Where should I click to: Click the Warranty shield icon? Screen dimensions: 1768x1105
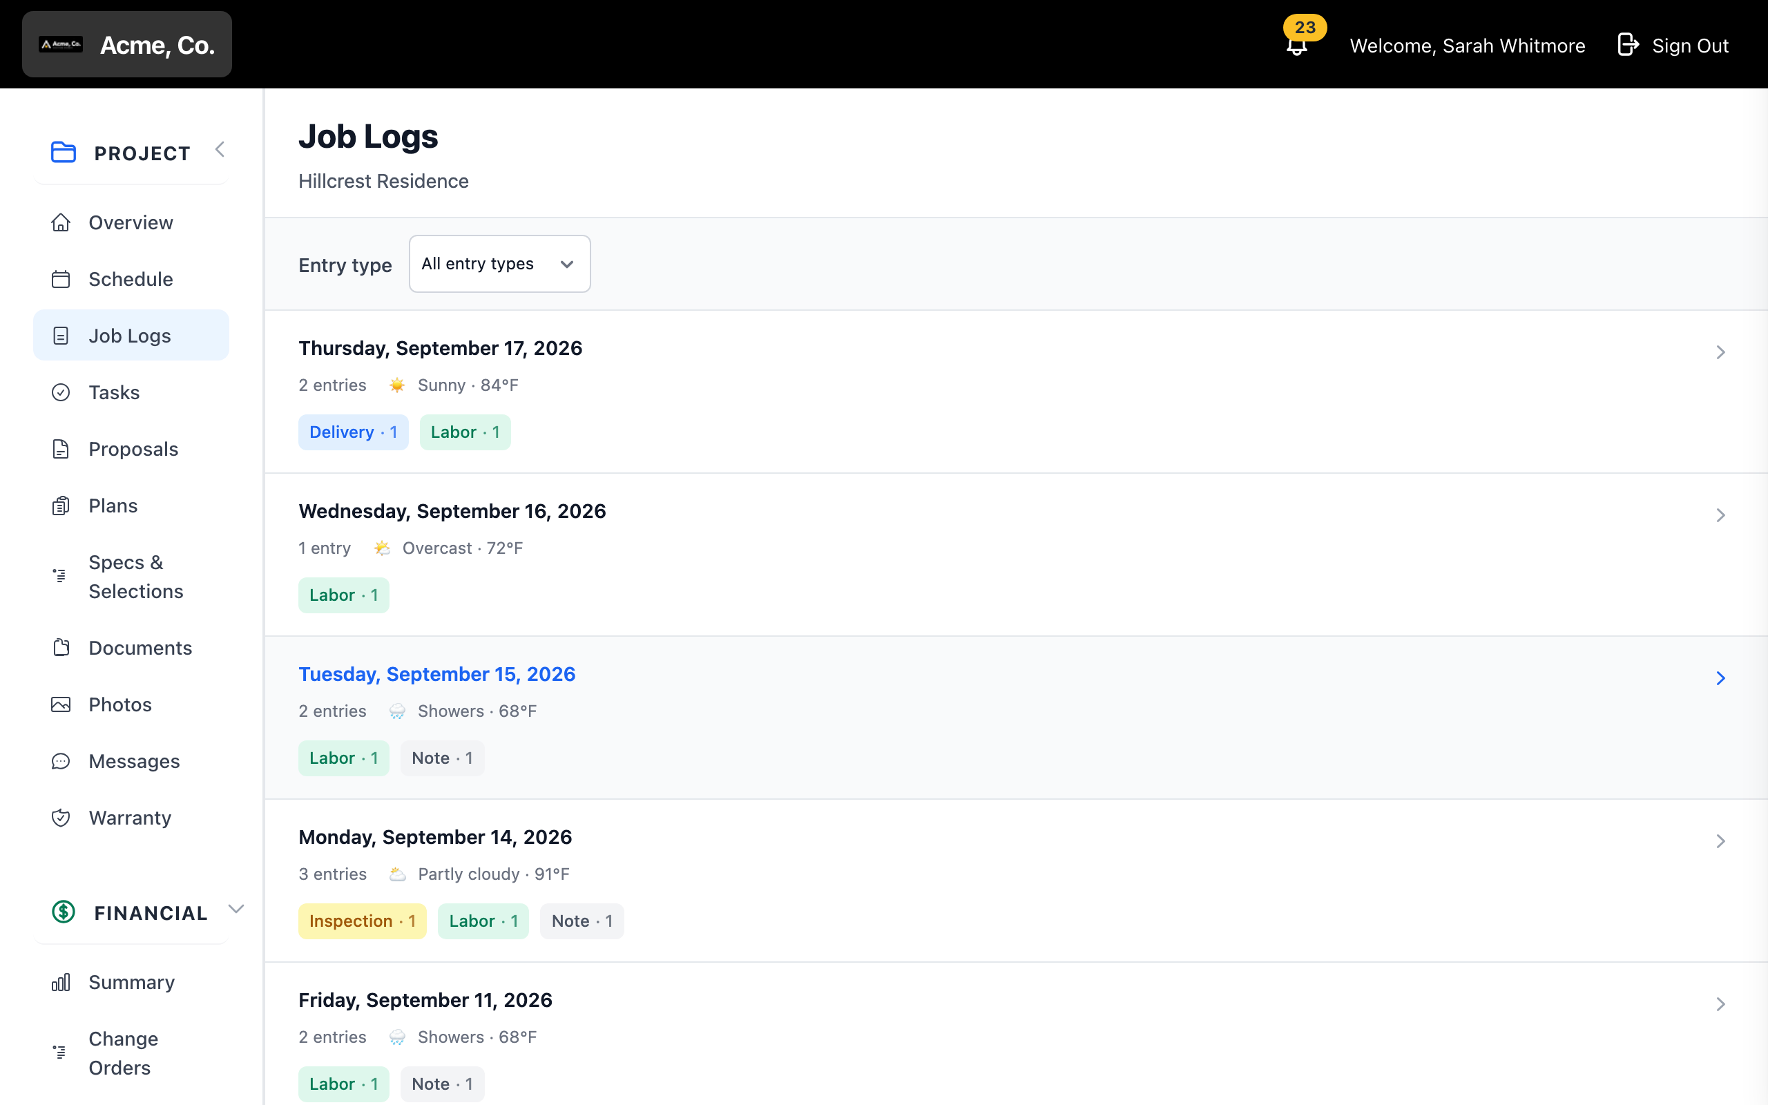pos(61,818)
